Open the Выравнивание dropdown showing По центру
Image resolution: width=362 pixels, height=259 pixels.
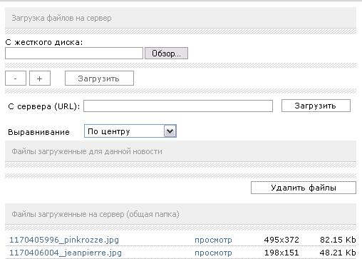(x=130, y=131)
